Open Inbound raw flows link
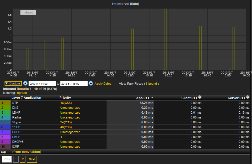This screenshot has height=164, width=252. coord(151,84)
